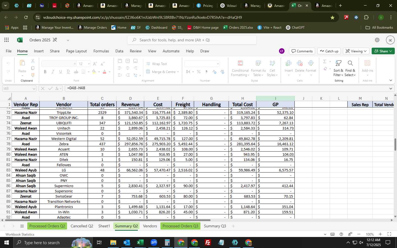This screenshot has height=248, width=397.
Task: Click the Align Top icon
Action: 120,61
